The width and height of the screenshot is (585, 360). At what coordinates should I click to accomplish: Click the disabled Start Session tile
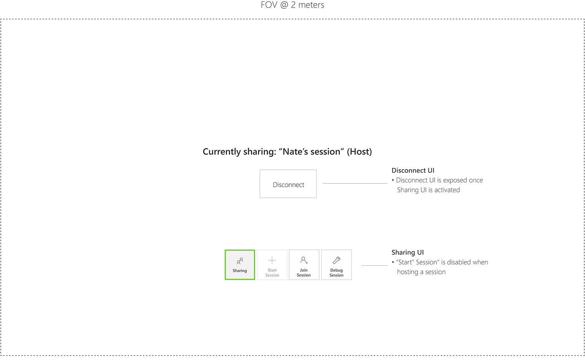coord(272,265)
